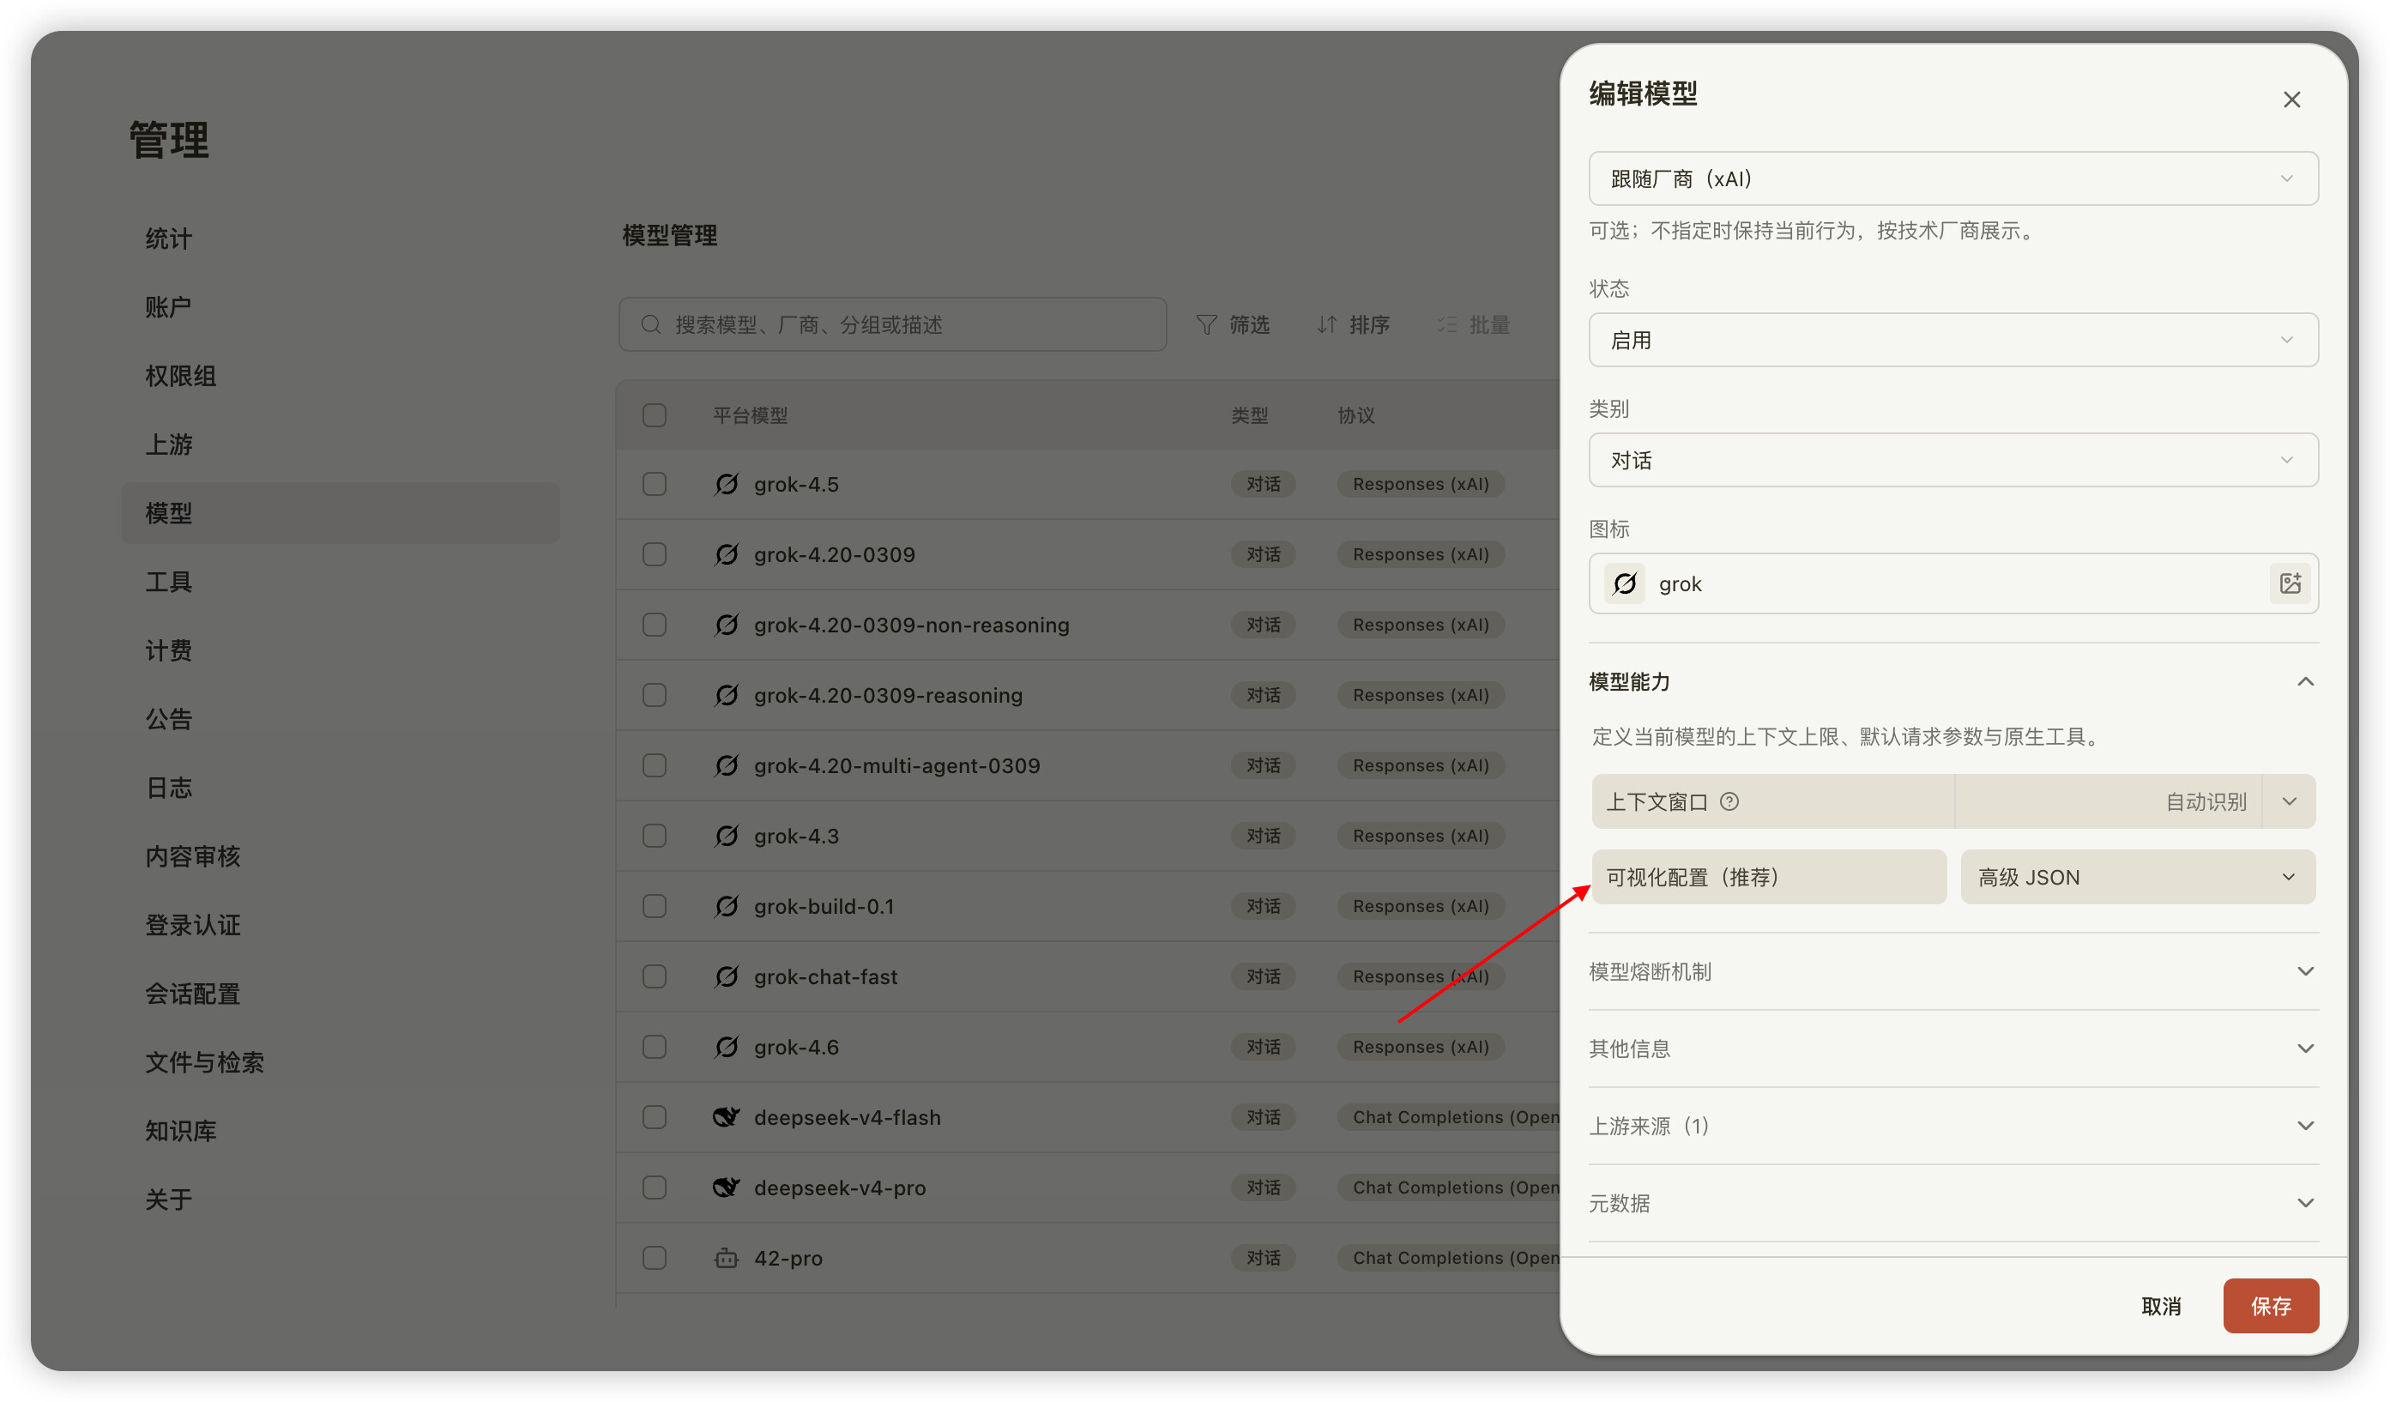Image resolution: width=2390 pixels, height=1402 pixels.
Task: Click the 图标 text field containing grok
Action: tap(1952, 583)
